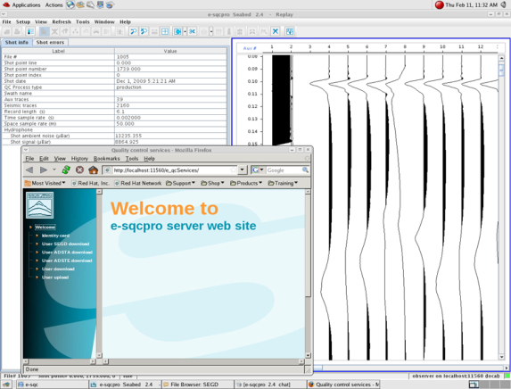Click the Firefox URL address field
The width and height of the screenshot is (511, 389).
(170, 170)
